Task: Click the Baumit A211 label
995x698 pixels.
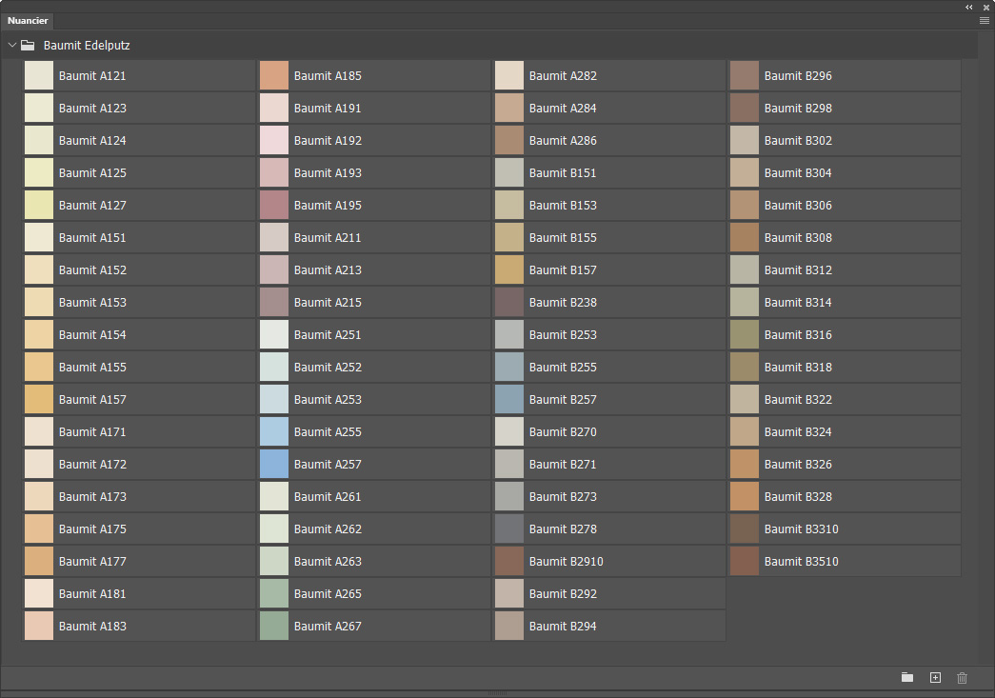Action: click(x=328, y=237)
